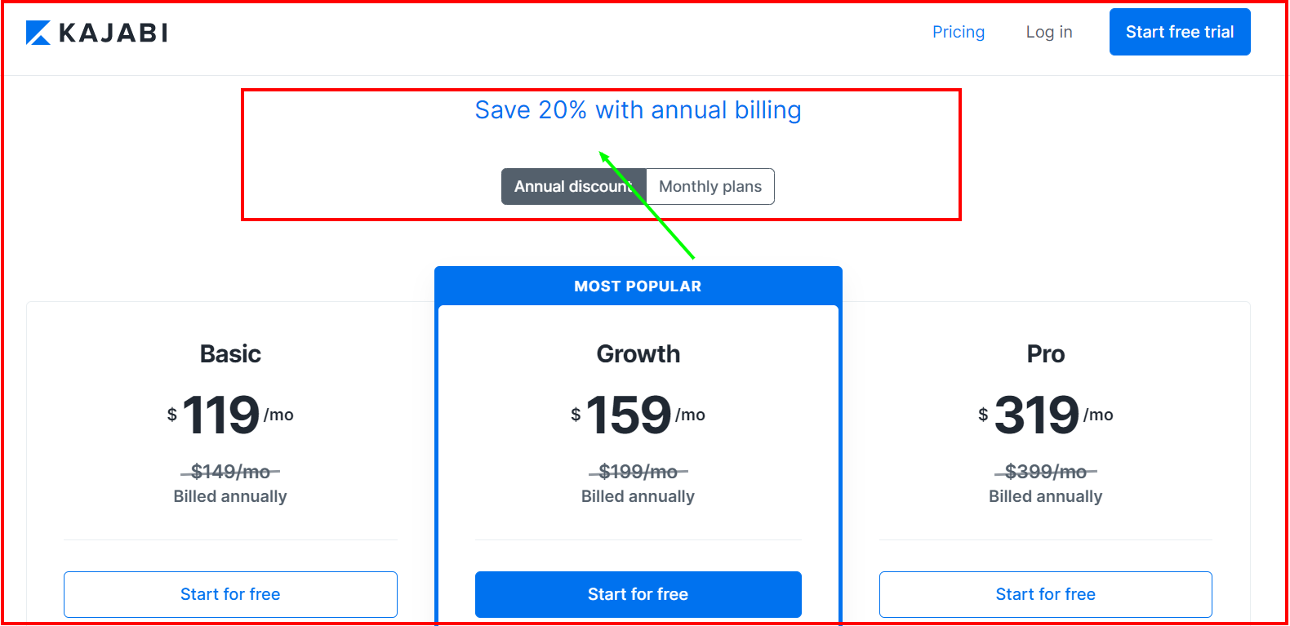Select the Log in menu item
1290x626 pixels.
click(x=1048, y=32)
